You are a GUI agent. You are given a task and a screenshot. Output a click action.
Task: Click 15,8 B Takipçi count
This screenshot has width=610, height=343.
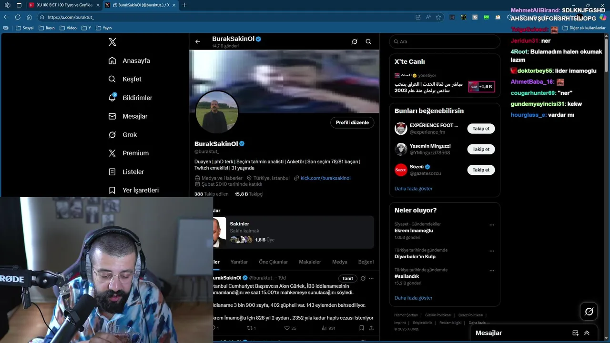click(x=249, y=194)
